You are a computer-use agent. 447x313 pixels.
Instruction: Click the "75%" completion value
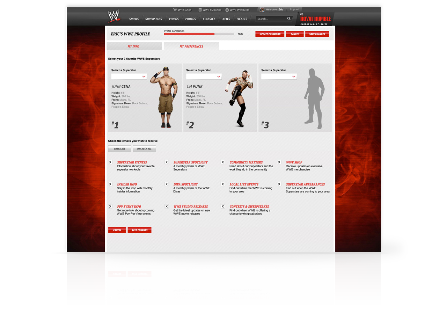click(240, 34)
